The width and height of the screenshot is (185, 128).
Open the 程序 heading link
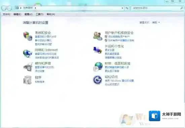[38, 77]
